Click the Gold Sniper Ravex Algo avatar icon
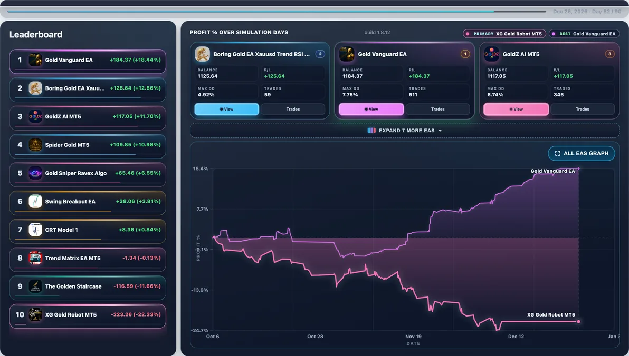This screenshot has height=356, width=629. [35, 173]
